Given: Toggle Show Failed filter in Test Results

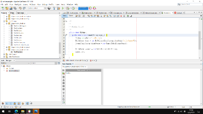Looking at the screenshot, I should coord(63,80).
